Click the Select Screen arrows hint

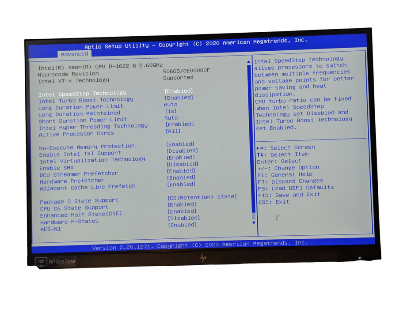pos(285,148)
